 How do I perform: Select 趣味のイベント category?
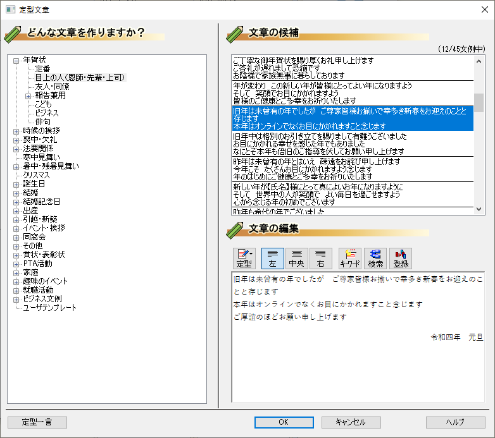[45, 281]
